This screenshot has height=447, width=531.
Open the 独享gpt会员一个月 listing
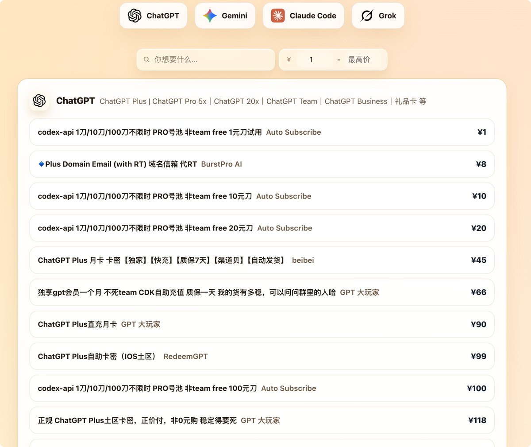[262, 292]
